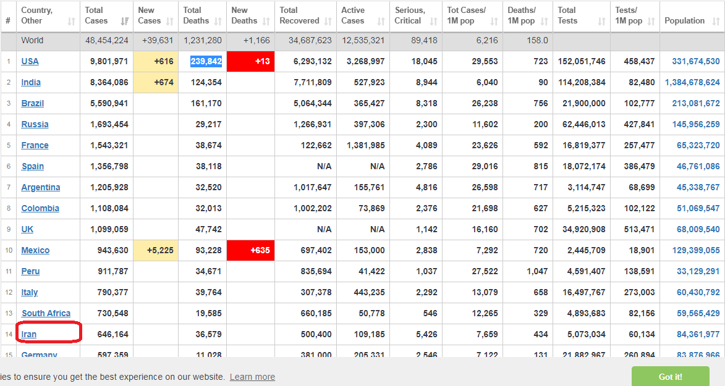Open India population 1,384,678,624 link

tap(692, 82)
